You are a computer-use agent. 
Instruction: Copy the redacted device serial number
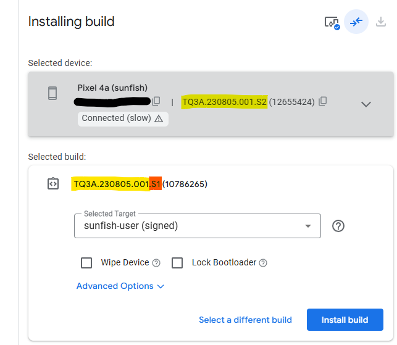click(x=157, y=101)
